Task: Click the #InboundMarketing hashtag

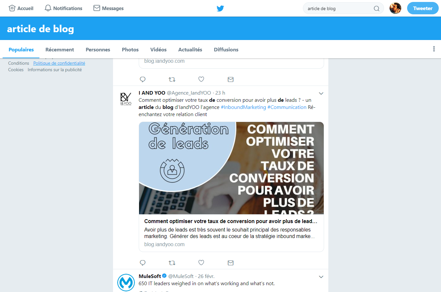Action: tap(243, 107)
